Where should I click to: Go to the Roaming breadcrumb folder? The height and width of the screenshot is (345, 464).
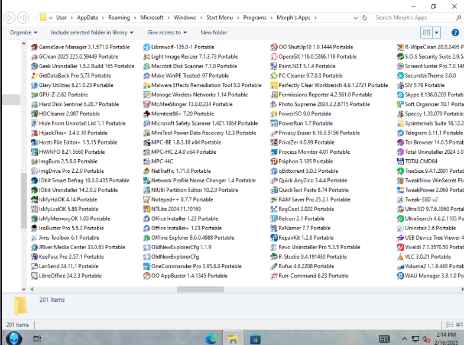coord(119,18)
